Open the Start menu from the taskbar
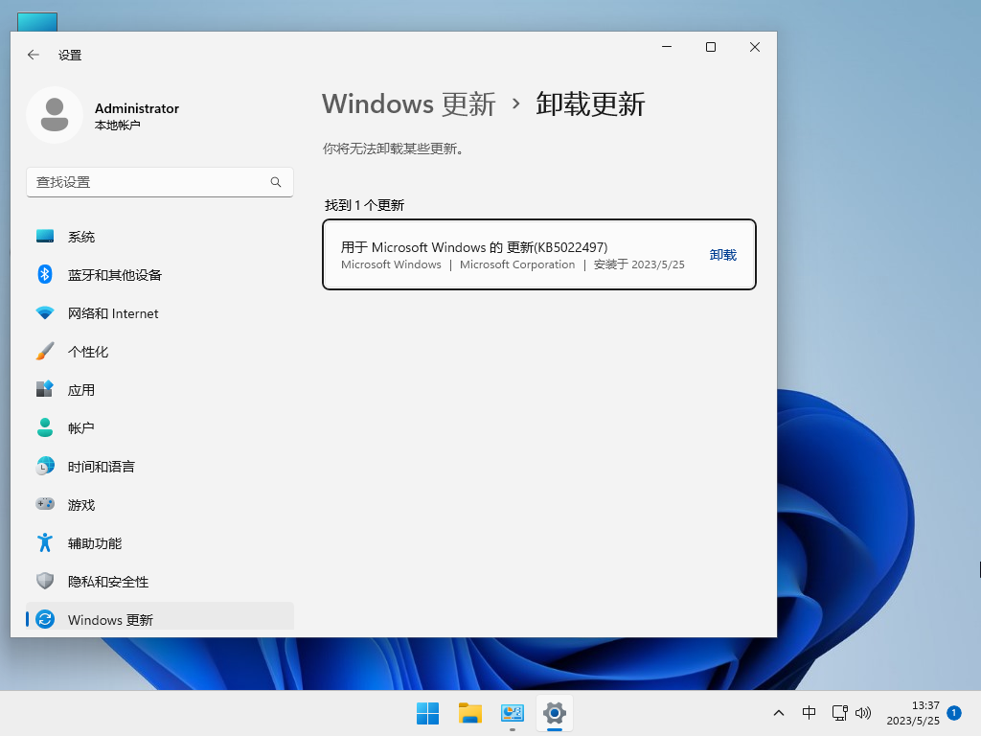This screenshot has height=736, width=981. tap(427, 713)
